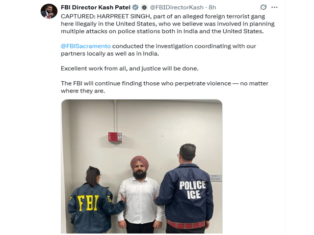The width and height of the screenshot is (314, 235).
Task: Open Kash Patel's profile avatar
Action: 49,11
